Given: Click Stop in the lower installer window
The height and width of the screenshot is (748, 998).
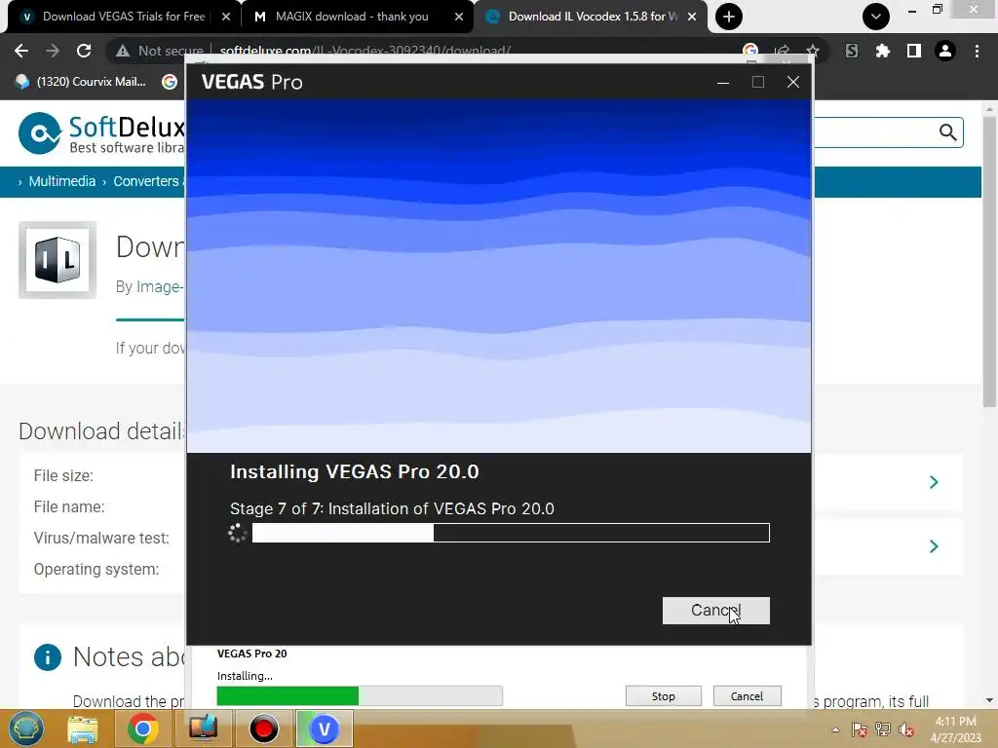Looking at the screenshot, I should pyautogui.click(x=663, y=695).
